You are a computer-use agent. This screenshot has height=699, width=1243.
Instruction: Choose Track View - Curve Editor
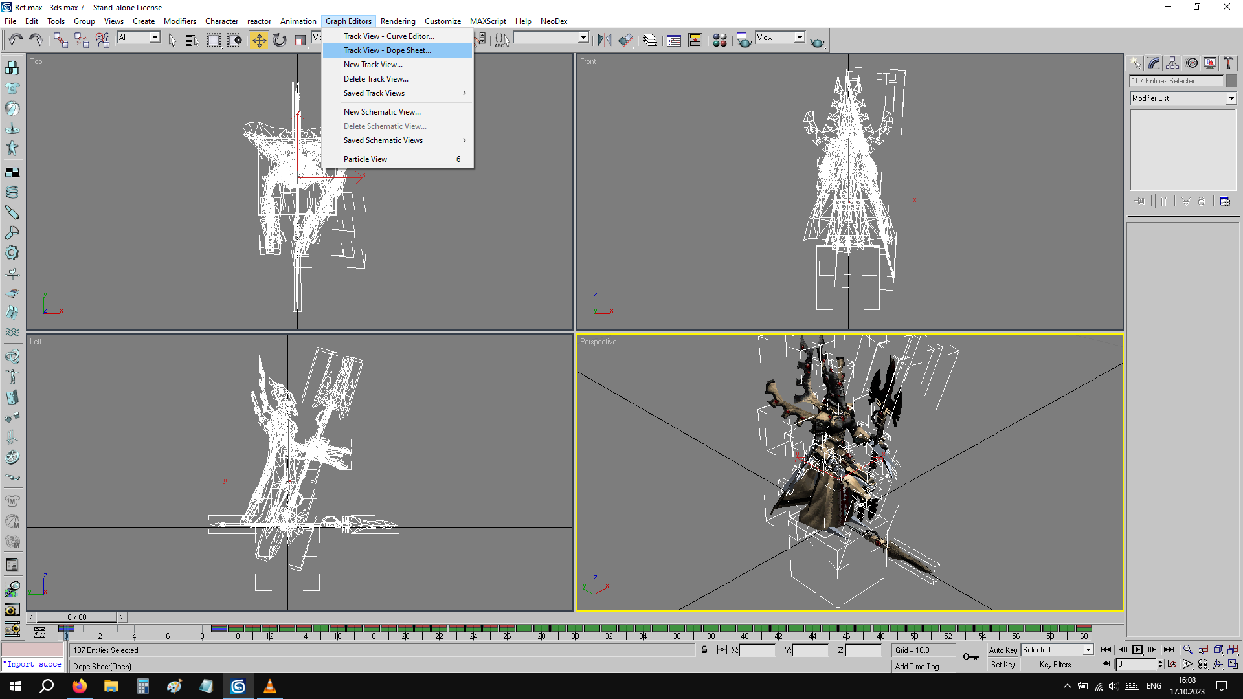[388, 36]
